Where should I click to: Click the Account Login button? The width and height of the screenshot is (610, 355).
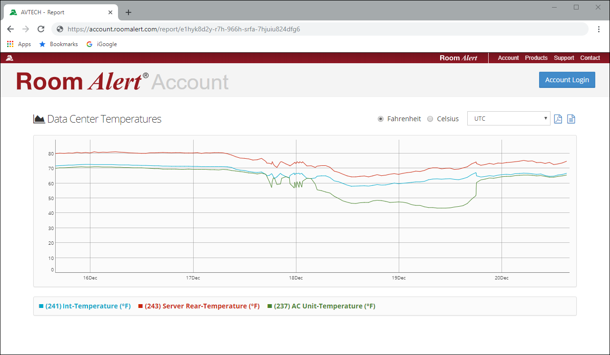(x=567, y=79)
